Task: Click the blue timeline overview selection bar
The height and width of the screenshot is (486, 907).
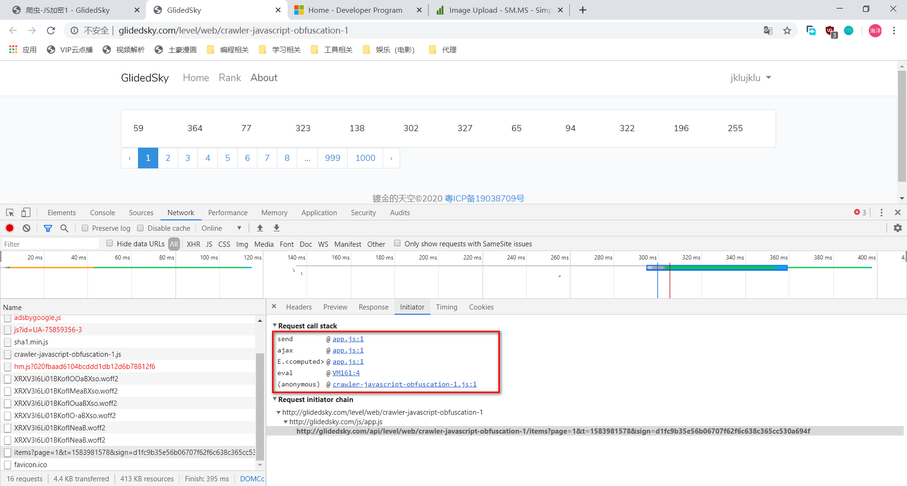Action: [x=717, y=268]
